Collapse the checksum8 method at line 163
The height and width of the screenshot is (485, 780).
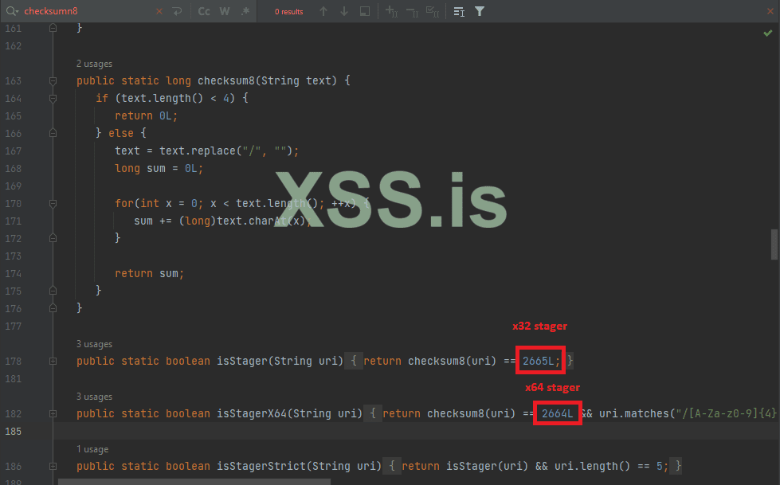tap(53, 80)
